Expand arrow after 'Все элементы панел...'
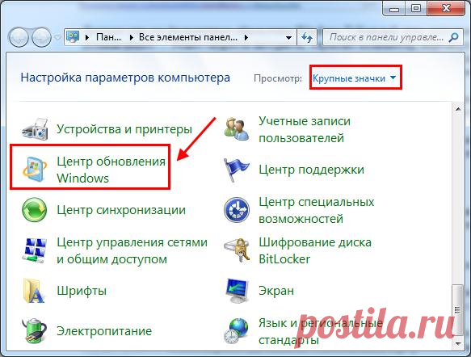This screenshot has width=471, height=357. click(246, 37)
